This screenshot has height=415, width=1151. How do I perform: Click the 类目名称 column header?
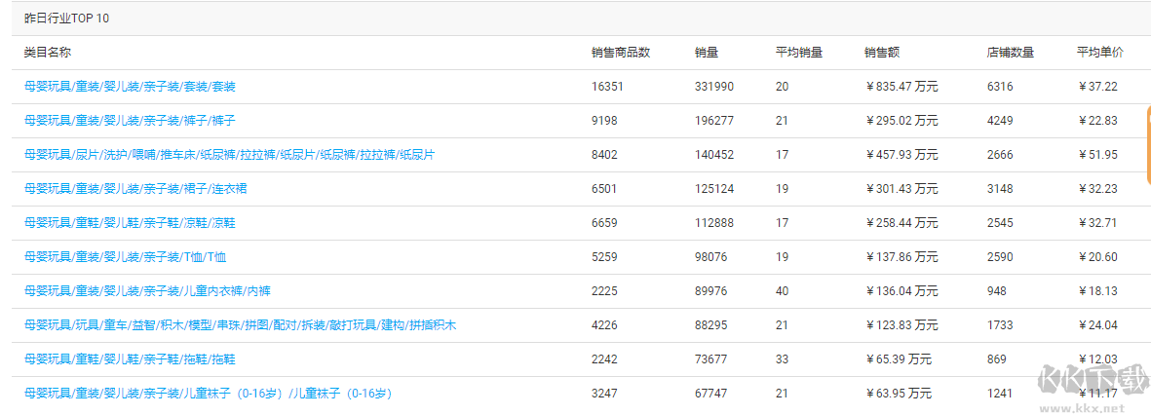pos(48,53)
